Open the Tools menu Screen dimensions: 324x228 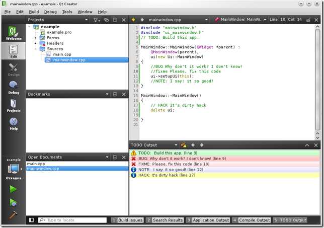point(67,12)
